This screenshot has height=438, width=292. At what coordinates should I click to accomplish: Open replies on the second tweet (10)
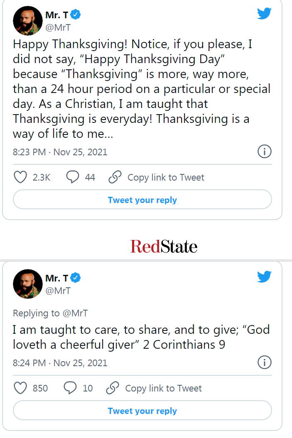click(x=71, y=388)
